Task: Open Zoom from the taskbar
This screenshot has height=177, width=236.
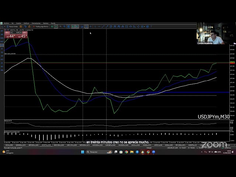Action: 153,152
